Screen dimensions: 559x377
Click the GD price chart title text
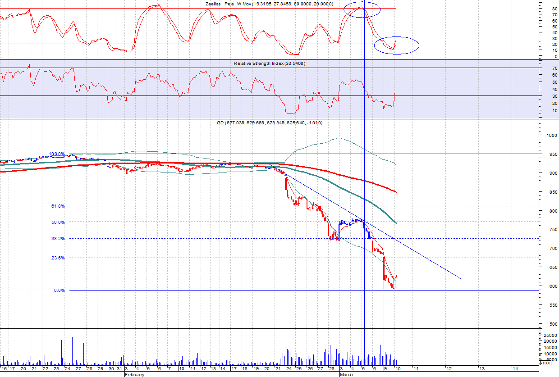click(270, 123)
